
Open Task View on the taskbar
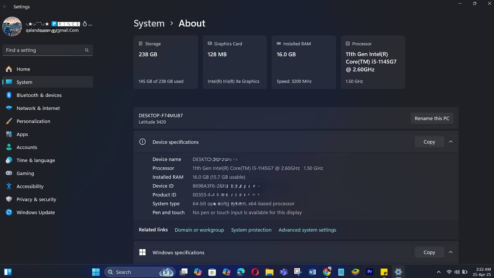click(x=184, y=272)
